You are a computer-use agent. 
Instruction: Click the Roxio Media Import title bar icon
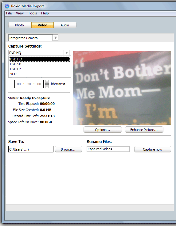(7, 6)
